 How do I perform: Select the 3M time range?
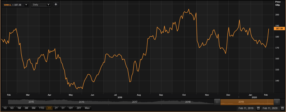click(26, 108)
